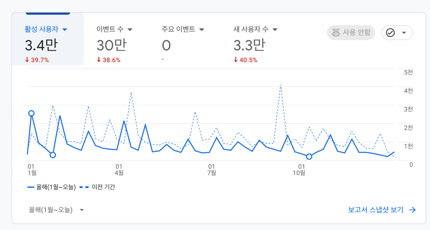Viewport: 430px width, 230px height.
Task: Open the 올해(1월~오늘) date range selector
Action: [56, 210]
